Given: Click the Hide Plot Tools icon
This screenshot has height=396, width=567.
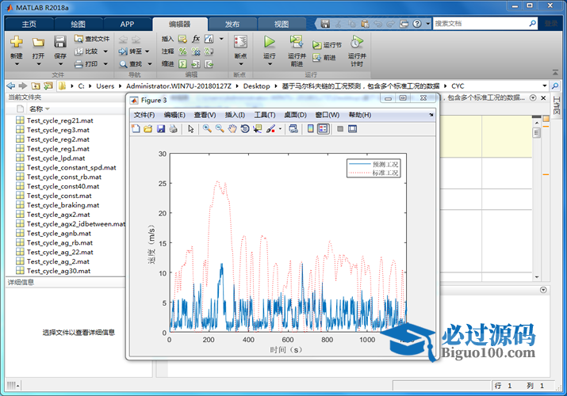Looking at the screenshot, I should [x=340, y=128].
